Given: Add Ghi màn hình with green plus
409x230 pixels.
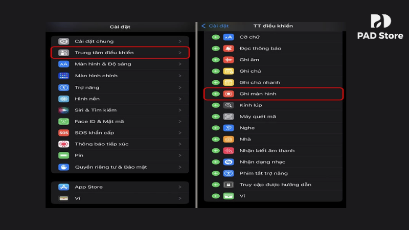Looking at the screenshot, I should click(x=215, y=94).
